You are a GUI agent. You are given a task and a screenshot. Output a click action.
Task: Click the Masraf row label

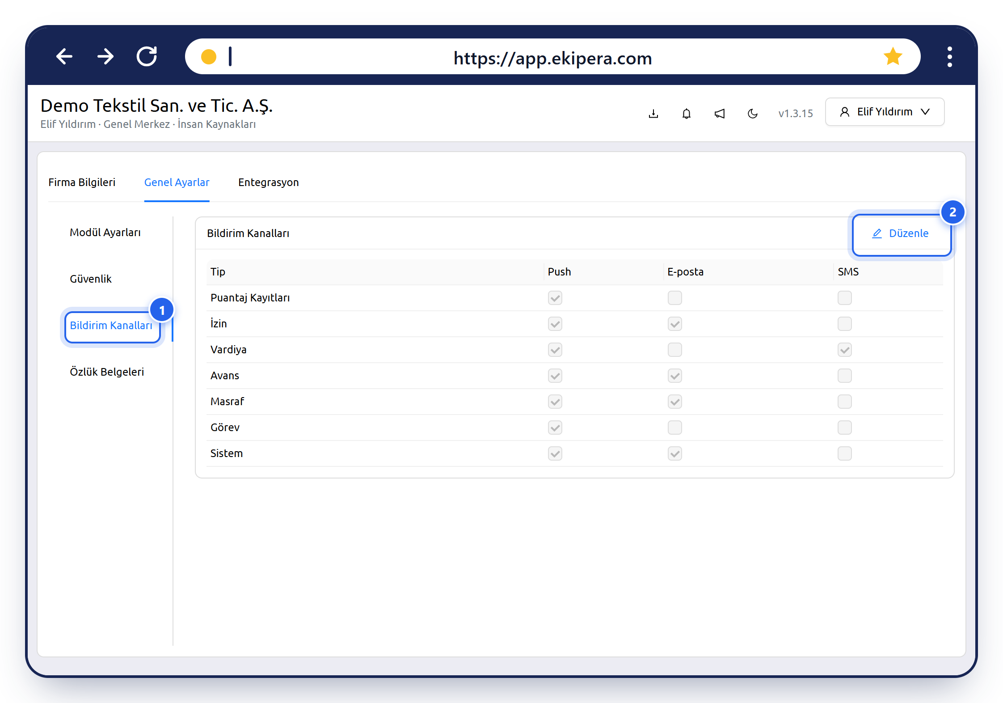click(227, 402)
